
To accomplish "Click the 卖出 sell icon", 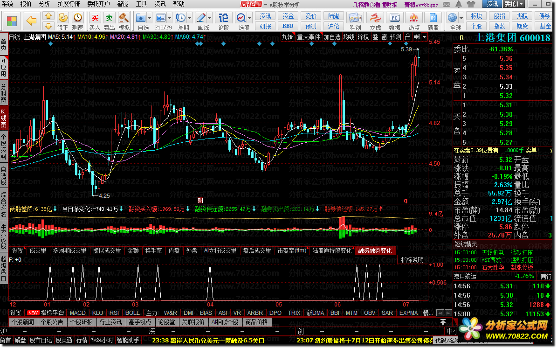I will (110, 17).
